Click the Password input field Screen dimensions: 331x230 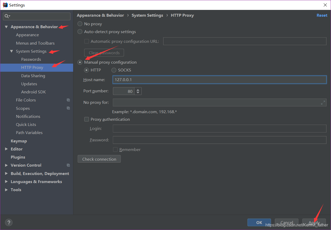tap(219, 140)
